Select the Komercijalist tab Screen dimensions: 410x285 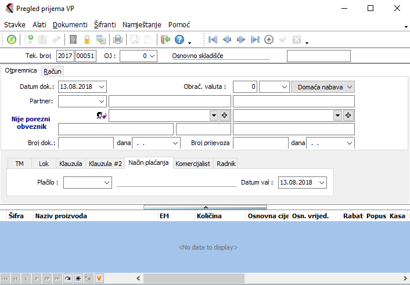click(x=193, y=164)
